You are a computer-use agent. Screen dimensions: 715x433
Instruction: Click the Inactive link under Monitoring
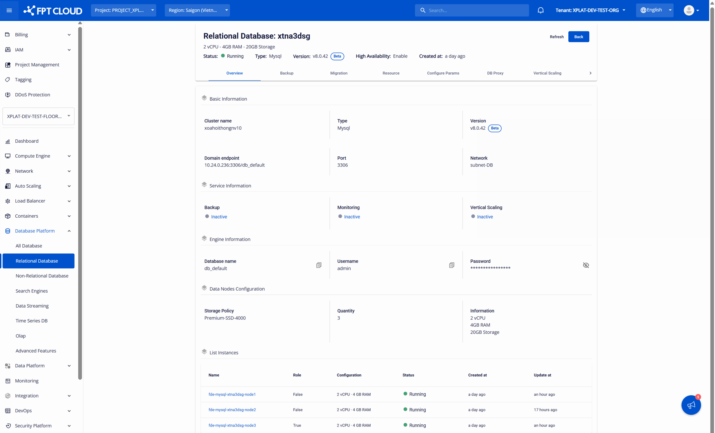click(x=352, y=216)
